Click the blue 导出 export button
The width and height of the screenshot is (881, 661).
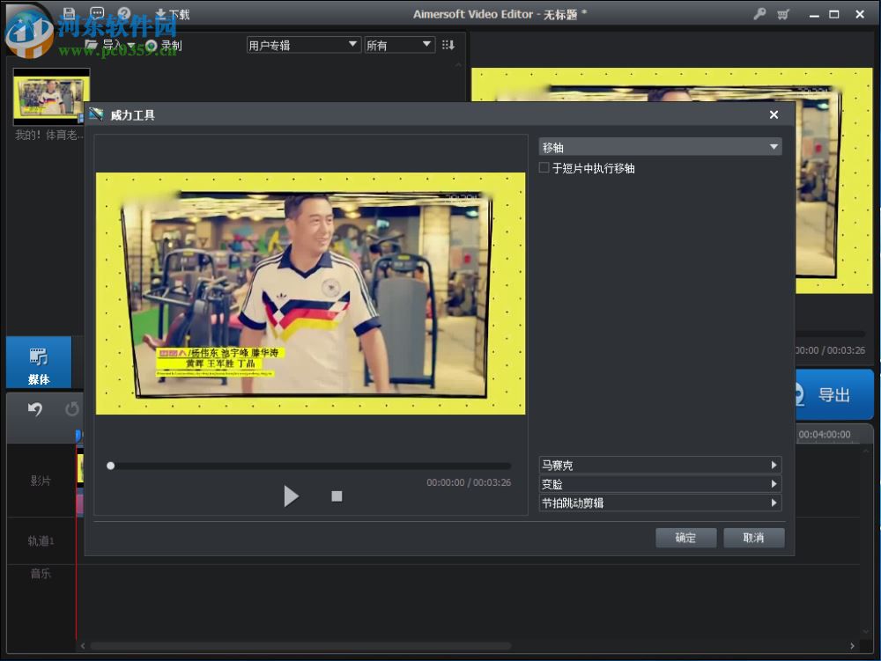pos(832,393)
